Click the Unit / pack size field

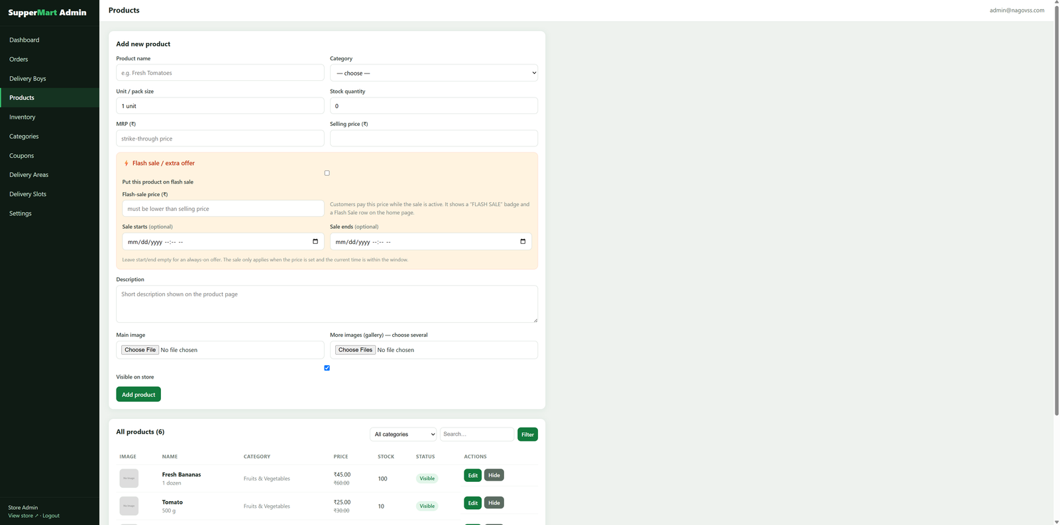point(220,106)
